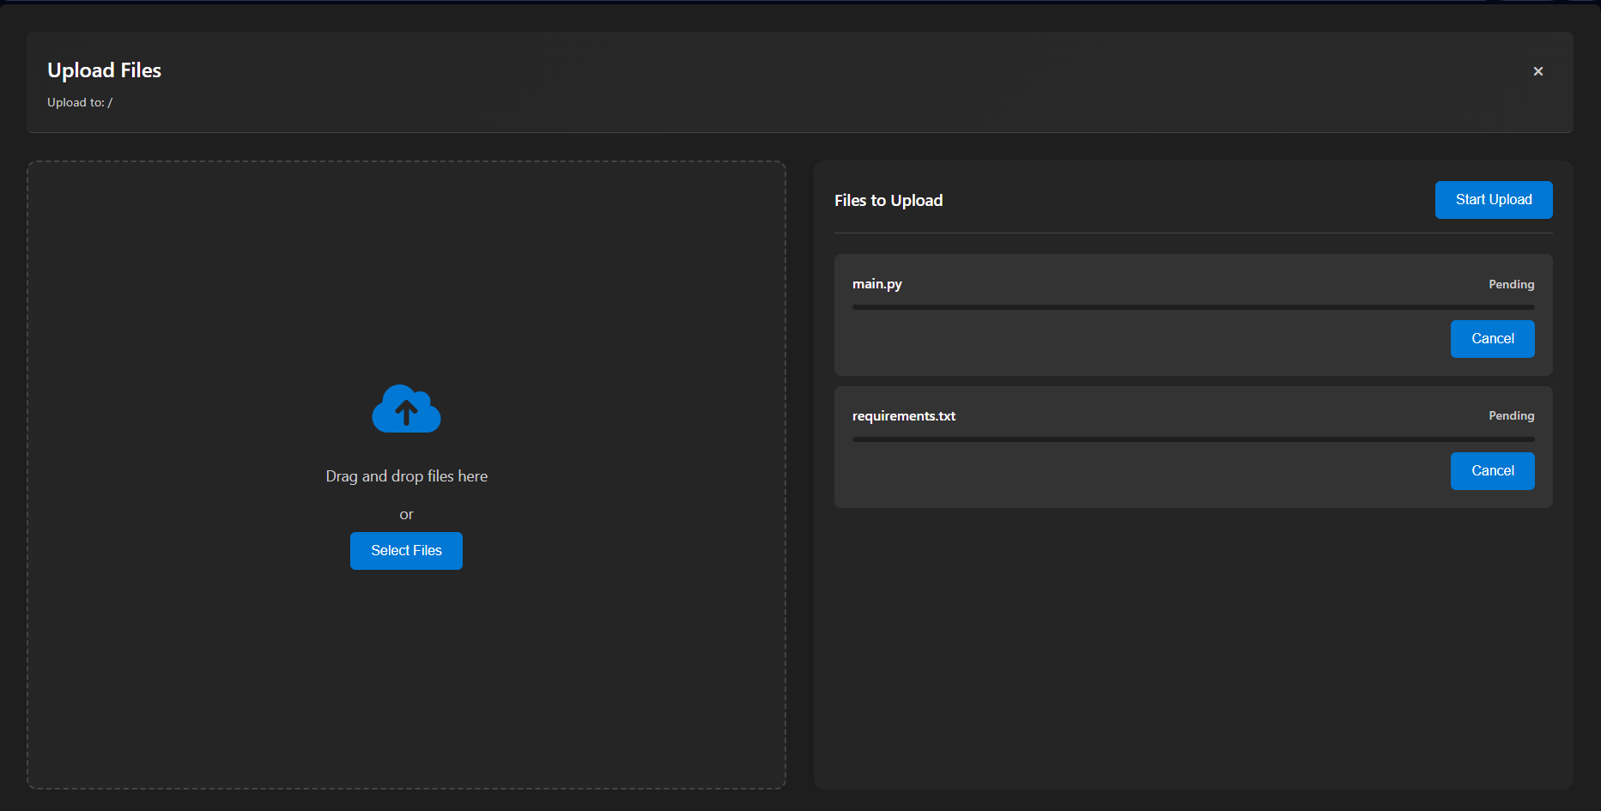
Task: Select Files to browse for uploads
Action: click(x=406, y=550)
